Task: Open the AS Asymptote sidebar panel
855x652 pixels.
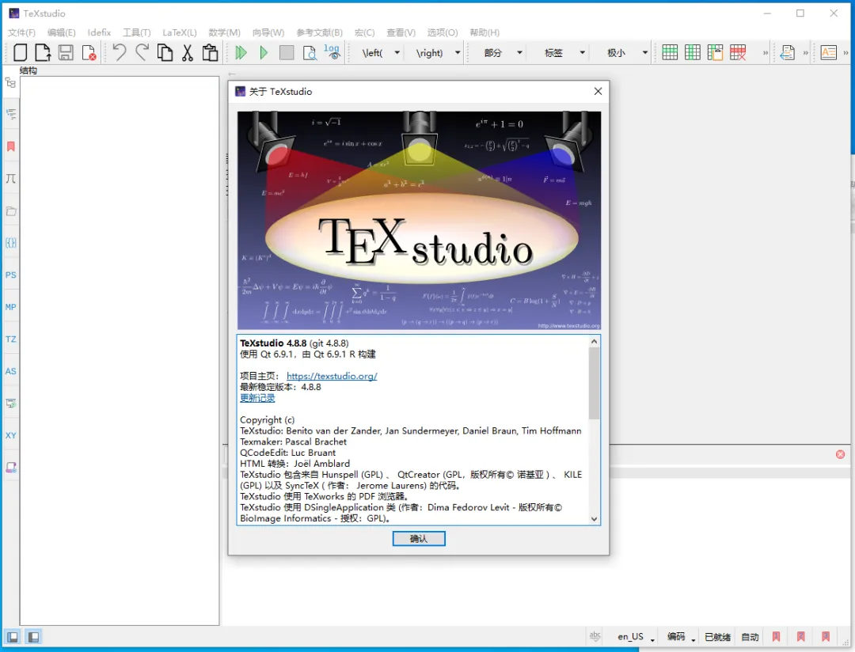Action: 10,371
